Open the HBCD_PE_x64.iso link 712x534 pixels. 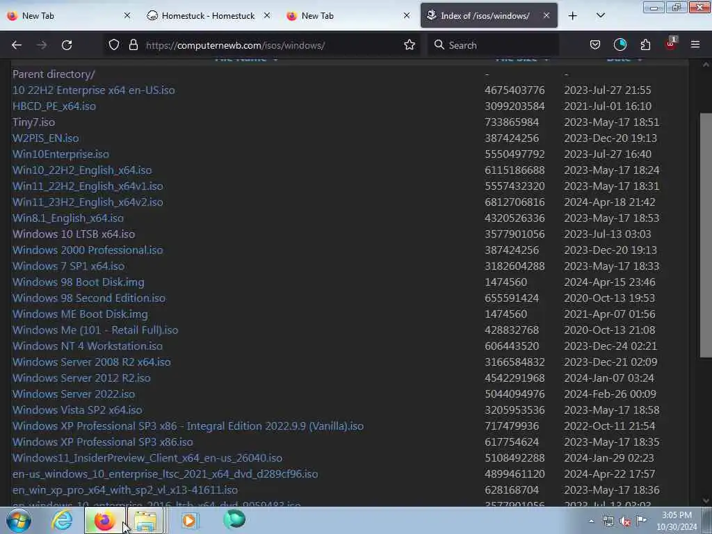coord(54,106)
